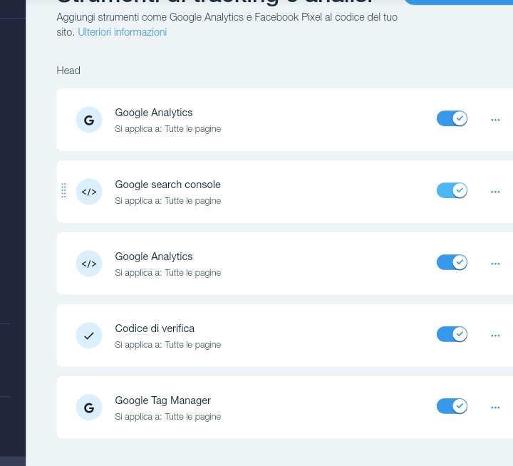Click the Google Analytics G icon
The width and height of the screenshot is (513, 466).
(89, 120)
